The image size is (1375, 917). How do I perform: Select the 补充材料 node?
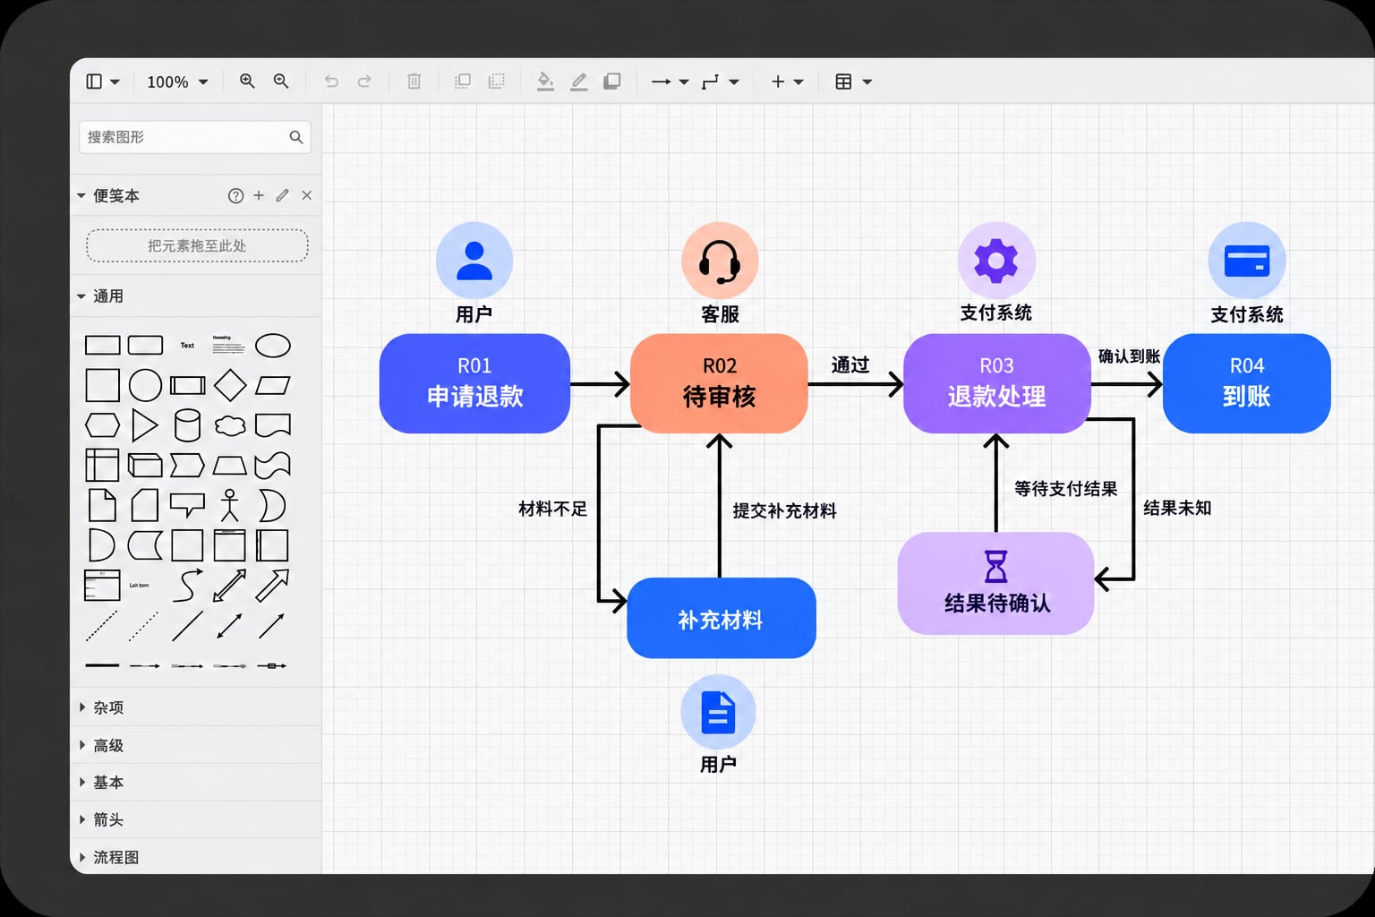point(721,618)
